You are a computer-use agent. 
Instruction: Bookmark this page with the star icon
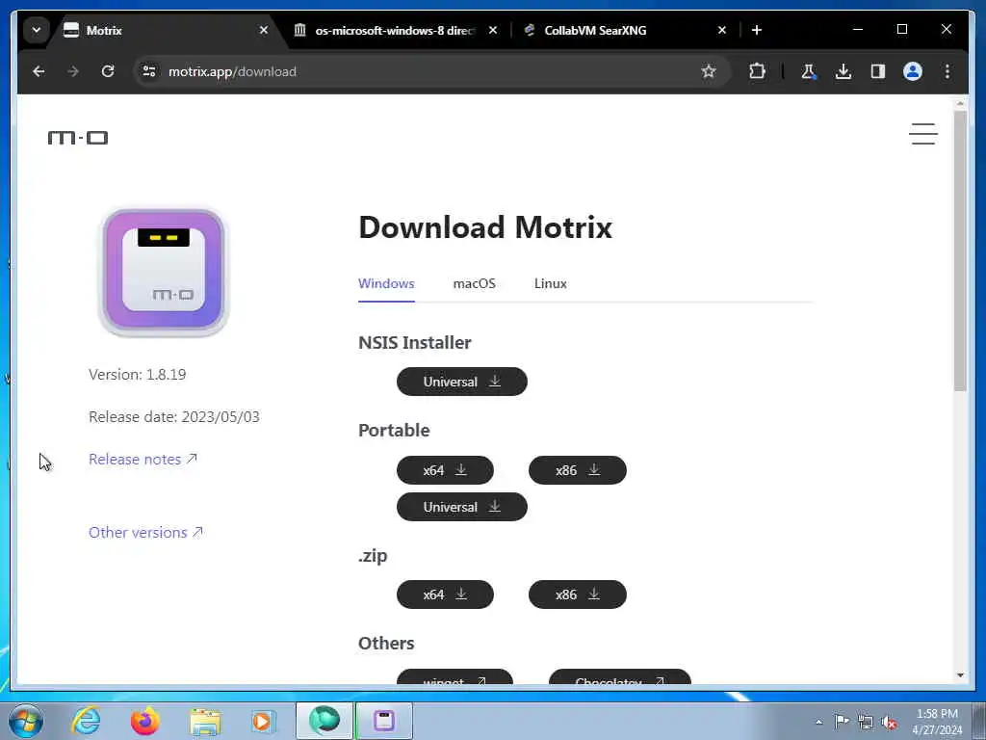click(709, 71)
